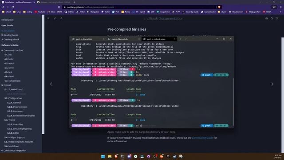Toggle the mdBook sidebar hamburger icon
The height and width of the screenshot is (160, 284).
tap(48, 18)
